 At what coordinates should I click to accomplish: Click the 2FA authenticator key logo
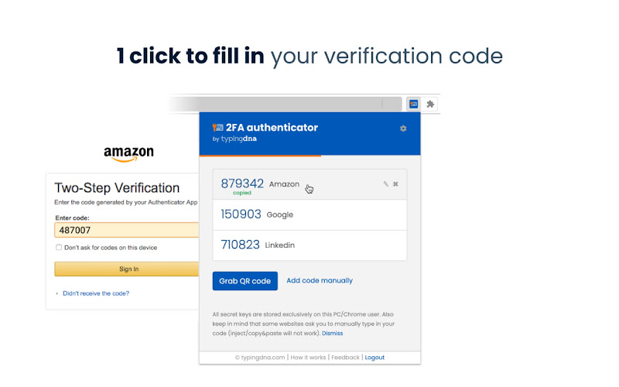217,127
